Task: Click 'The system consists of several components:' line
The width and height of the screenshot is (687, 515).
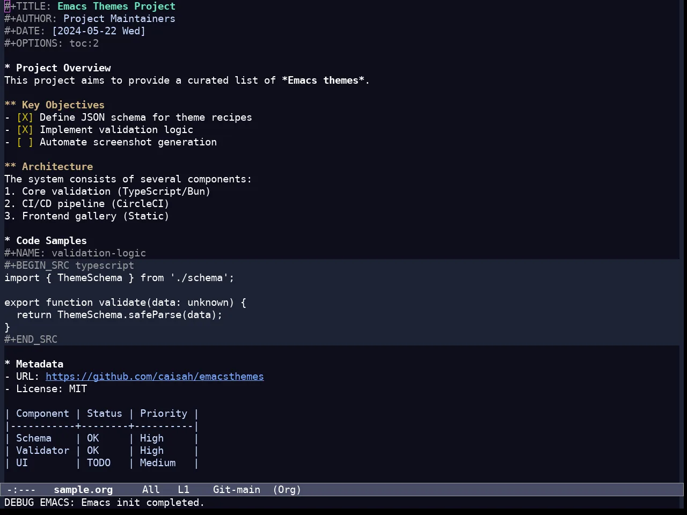Action: [x=128, y=179]
